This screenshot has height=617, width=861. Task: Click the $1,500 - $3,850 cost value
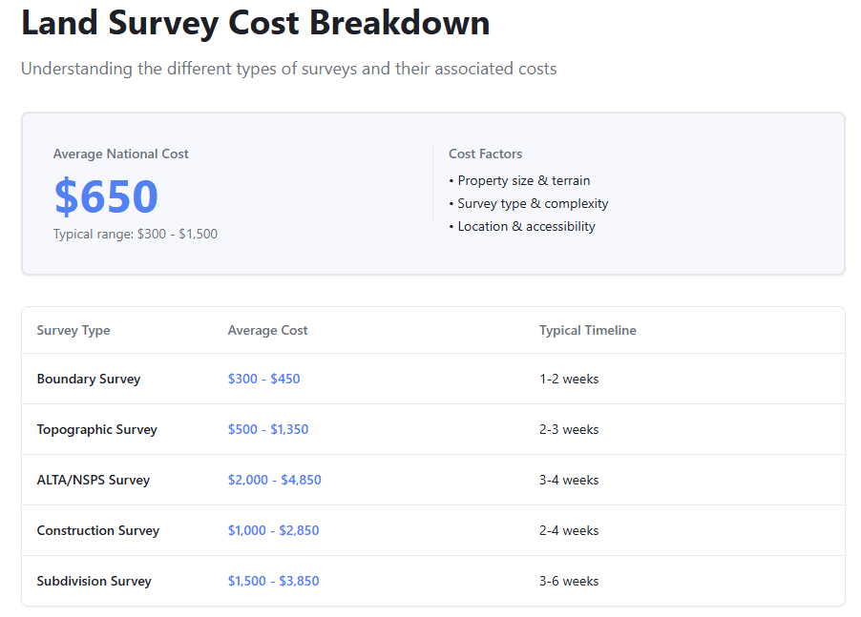(273, 581)
